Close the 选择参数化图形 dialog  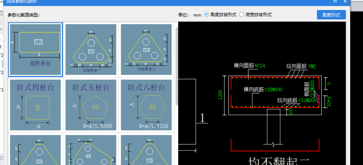(345, 1)
